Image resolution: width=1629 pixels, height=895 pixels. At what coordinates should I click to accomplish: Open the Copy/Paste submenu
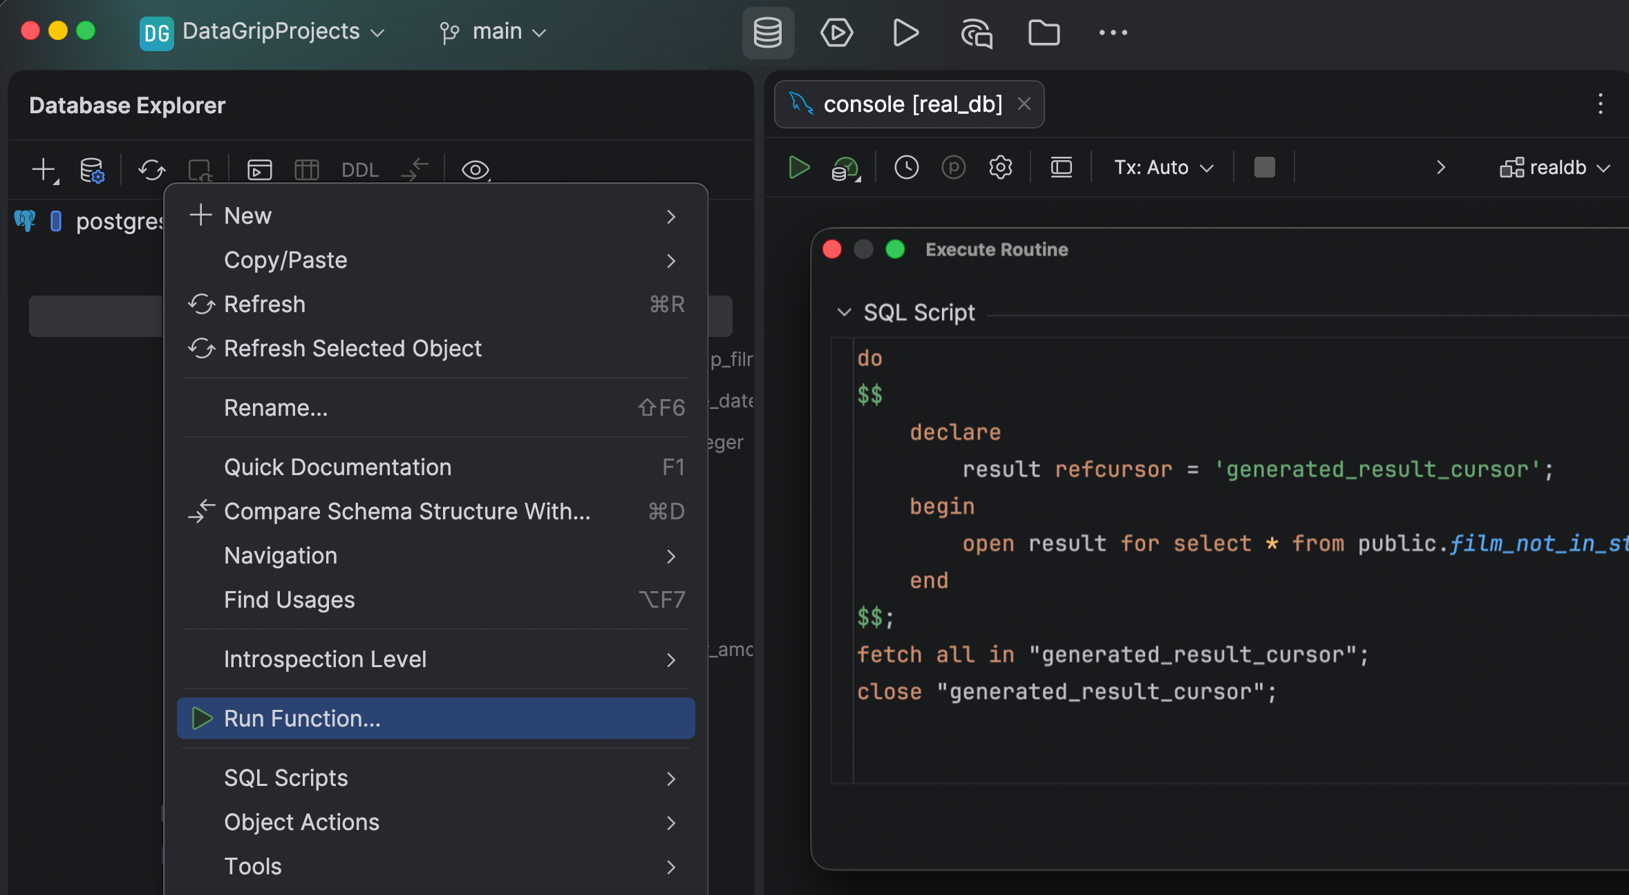pyautogui.click(x=436, y=260)
